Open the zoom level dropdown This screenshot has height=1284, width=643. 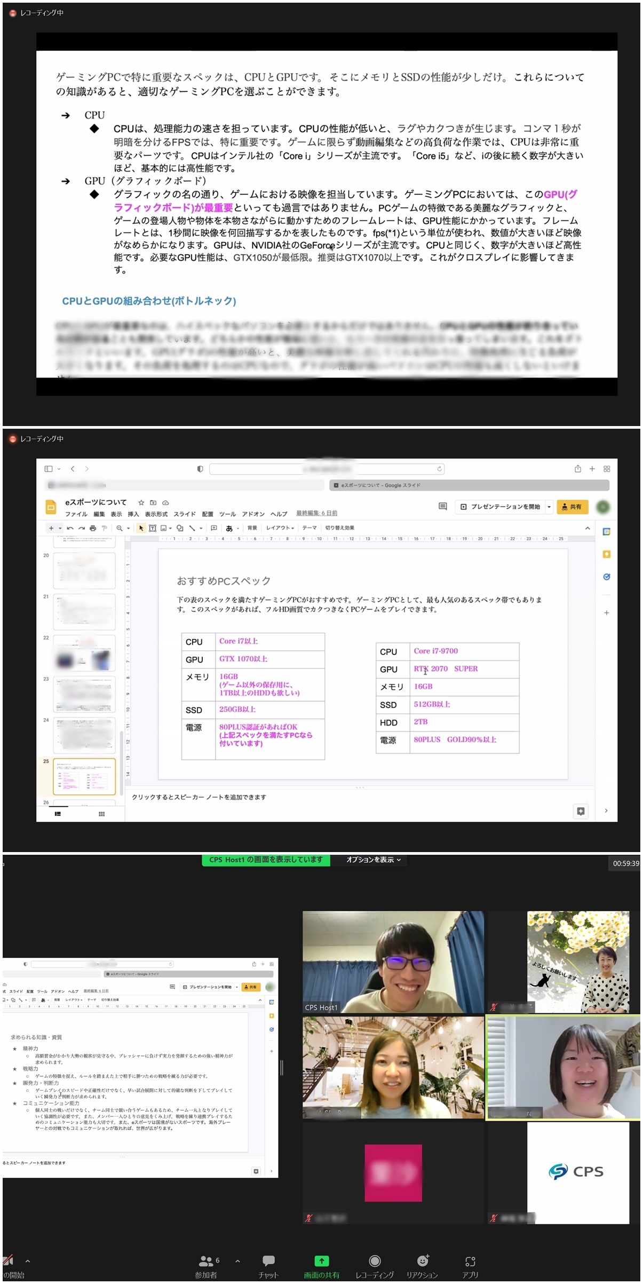coord(129,528)
